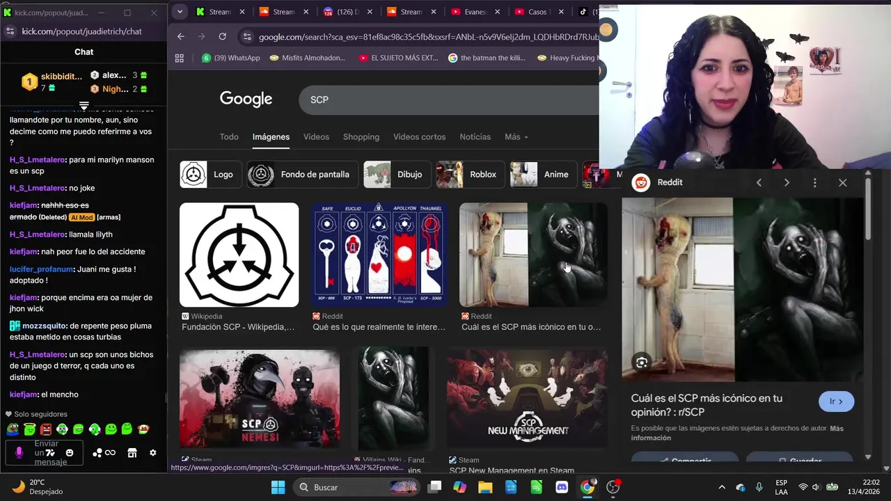This screenshot has width=891, height=501.
Task: Click username lucifer_profanum in chat
Action: pyautogui.click(x=41, y=269)
